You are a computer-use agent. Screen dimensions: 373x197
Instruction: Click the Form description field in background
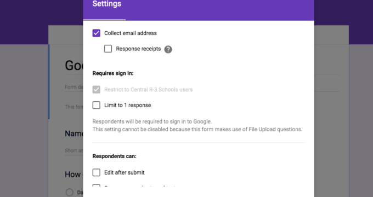point(74,87)
